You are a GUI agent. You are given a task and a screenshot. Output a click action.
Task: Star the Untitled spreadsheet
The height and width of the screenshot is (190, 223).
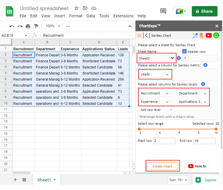77,8
